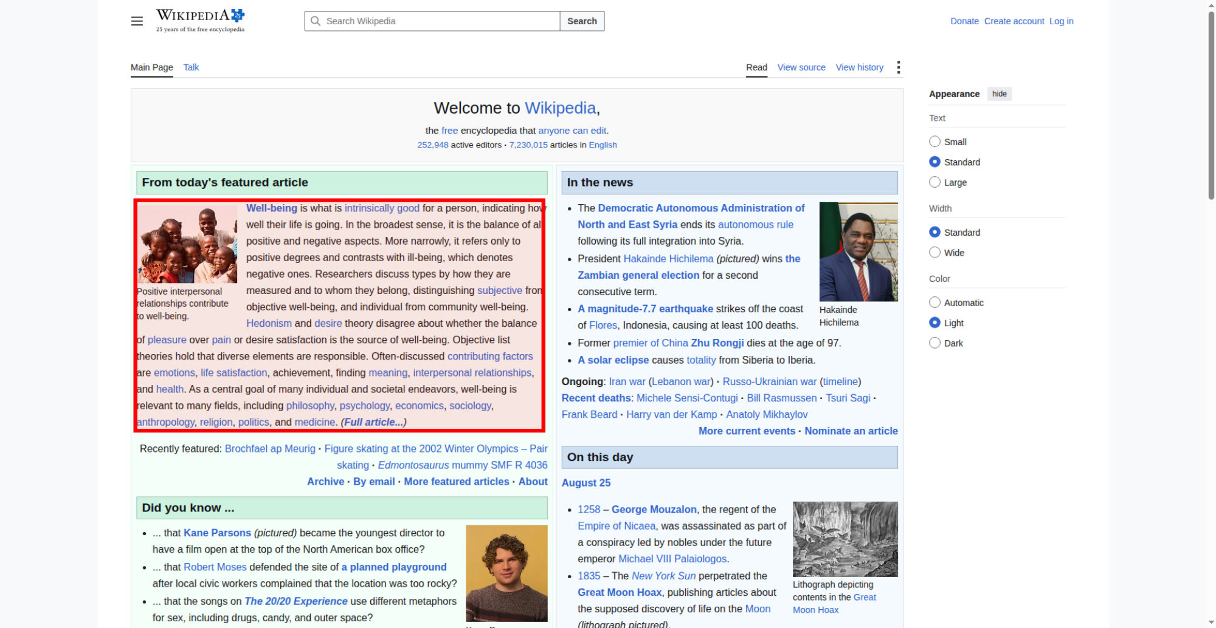Open The 20/20 Experience link
Viewport: 1216px width, 628px height.
pyautogui.click(x=296, y=601)
